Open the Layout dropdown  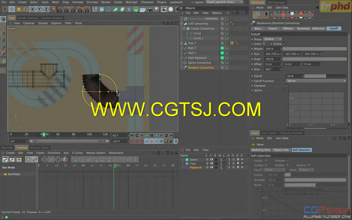coord(224,2)
